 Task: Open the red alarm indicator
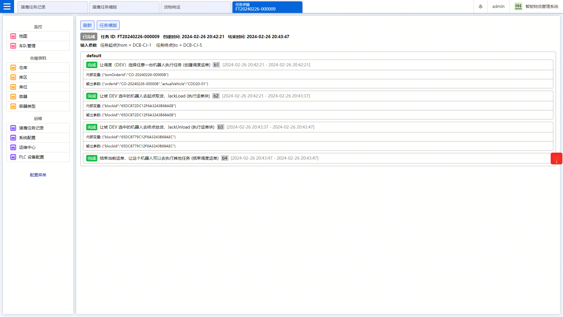click(556, 158)
